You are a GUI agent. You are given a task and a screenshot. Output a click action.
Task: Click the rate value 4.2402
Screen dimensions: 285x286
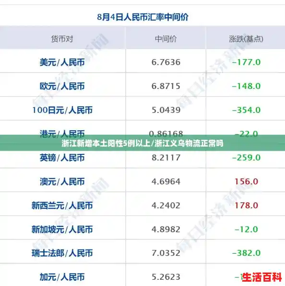coord(166,205)
